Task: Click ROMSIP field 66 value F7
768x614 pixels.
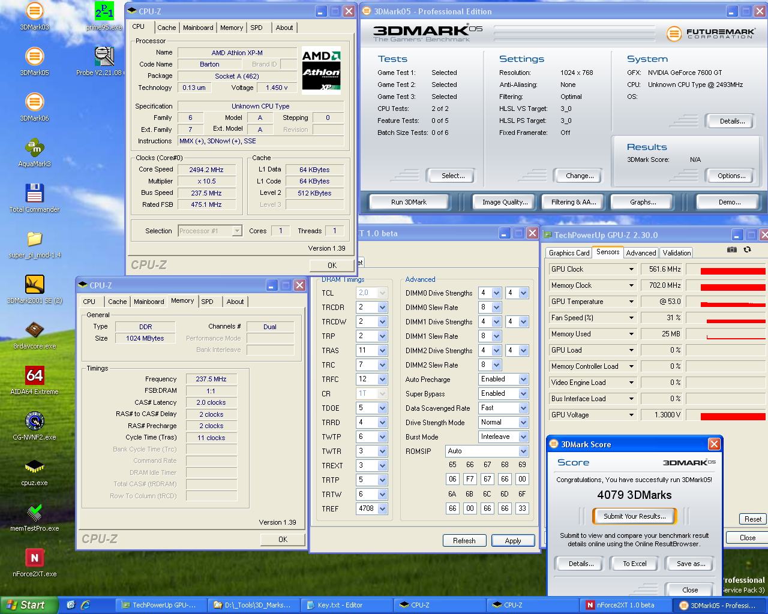Action: [470, 479]
